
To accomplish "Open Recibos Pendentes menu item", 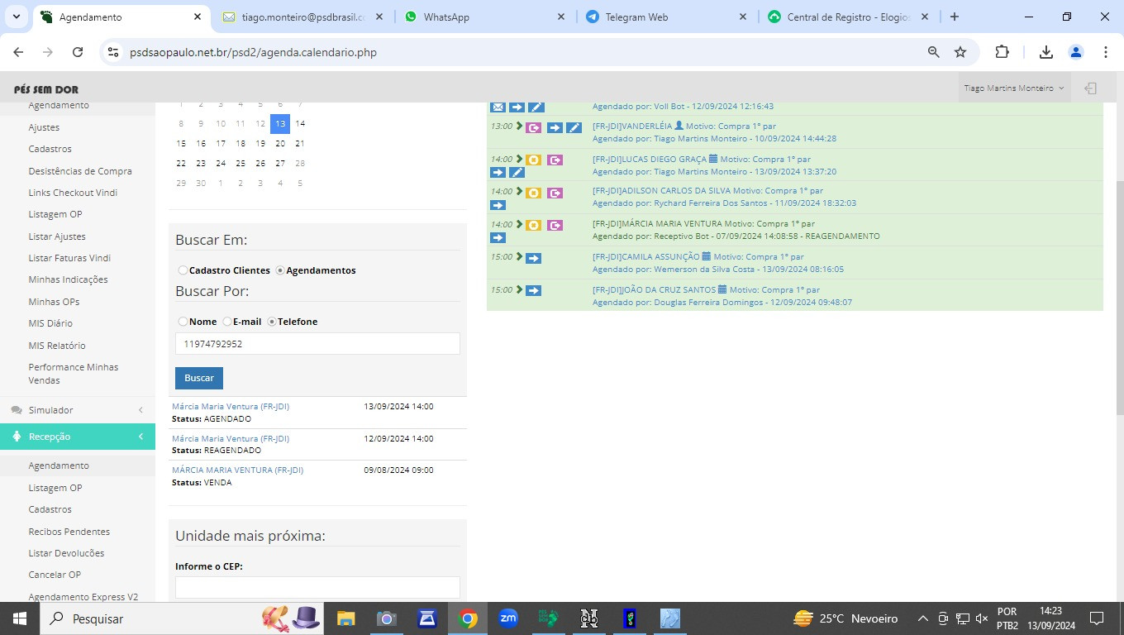I will pos(69,532).
